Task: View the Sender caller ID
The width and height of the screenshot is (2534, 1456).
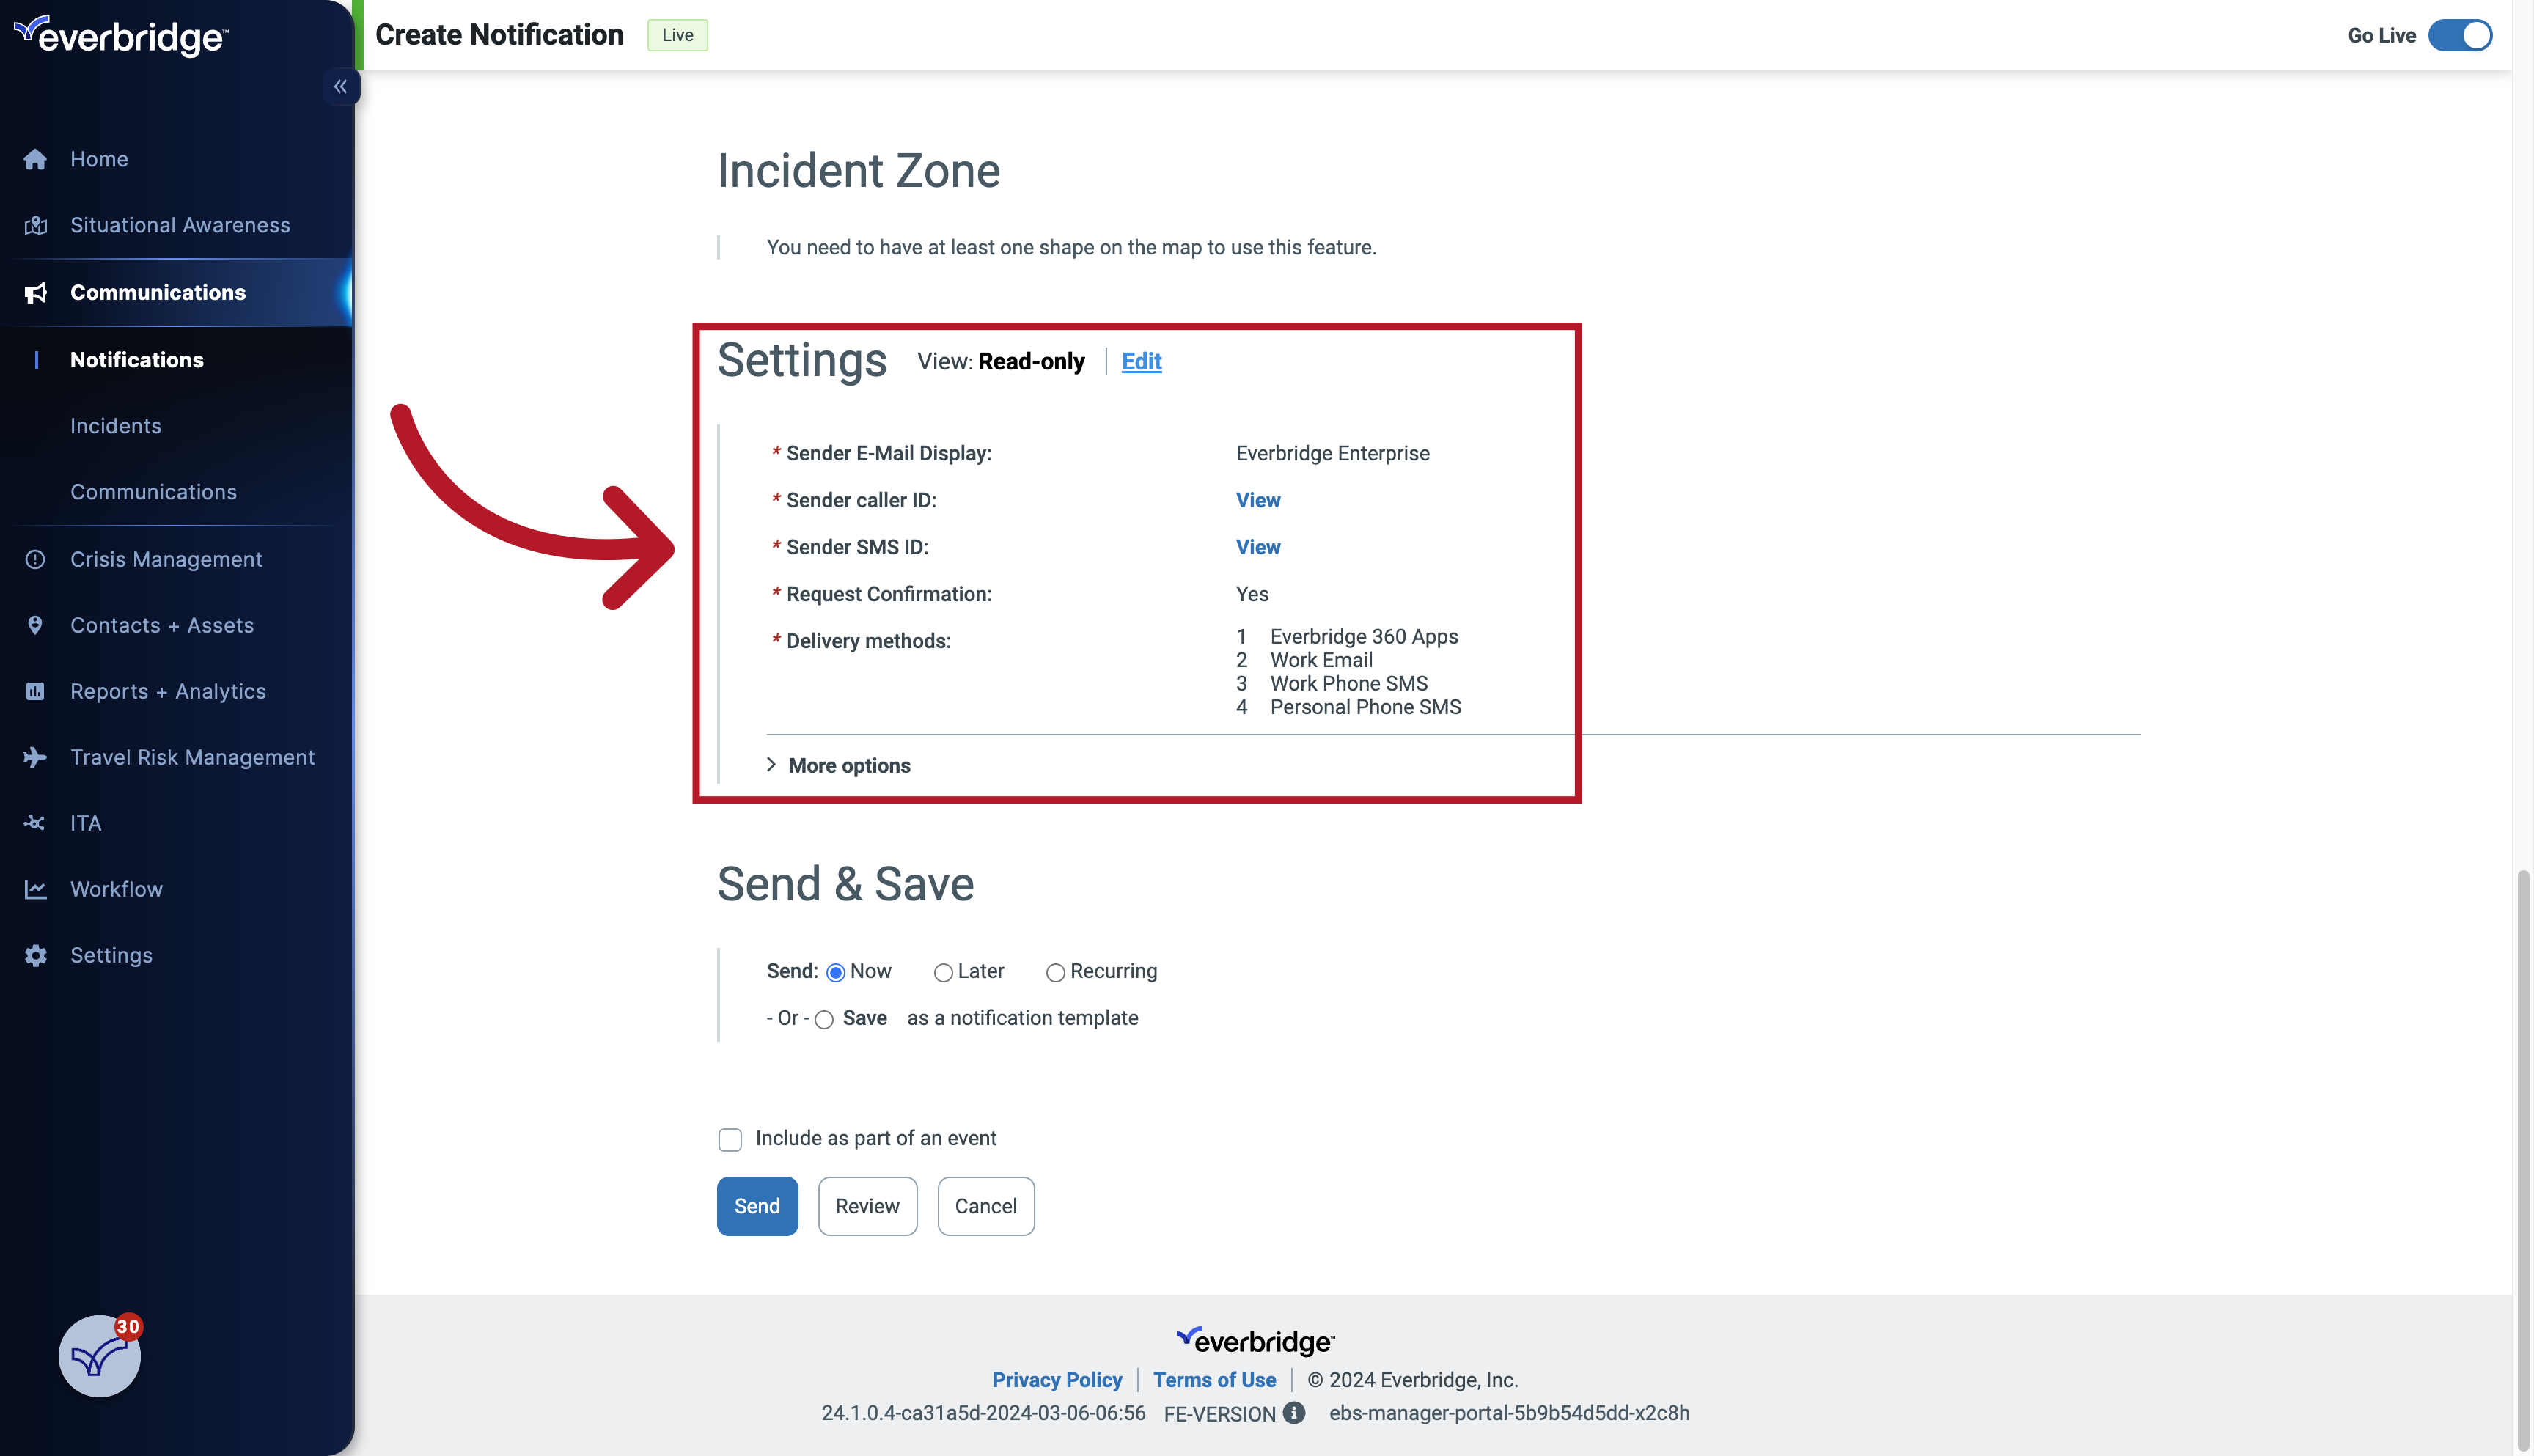Action: (x=1257, y=500)
